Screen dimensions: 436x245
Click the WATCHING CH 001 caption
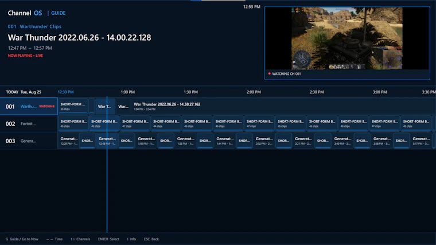[x=286, y=74]
